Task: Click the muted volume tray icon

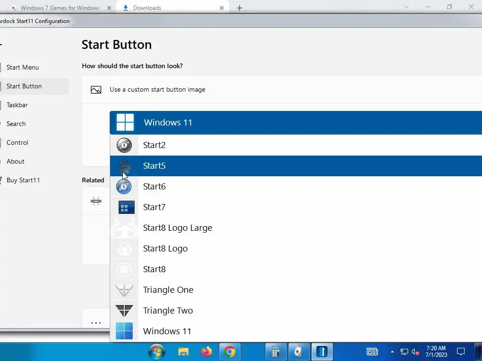Action: 415,352
